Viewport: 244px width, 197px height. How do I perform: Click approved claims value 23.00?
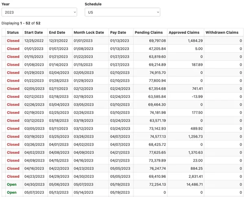[198, 160]
